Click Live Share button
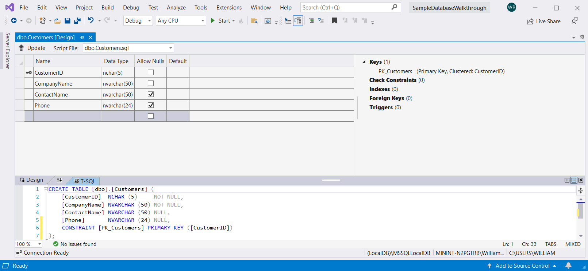Screen dimensions: 588x271 click(543, 21)
